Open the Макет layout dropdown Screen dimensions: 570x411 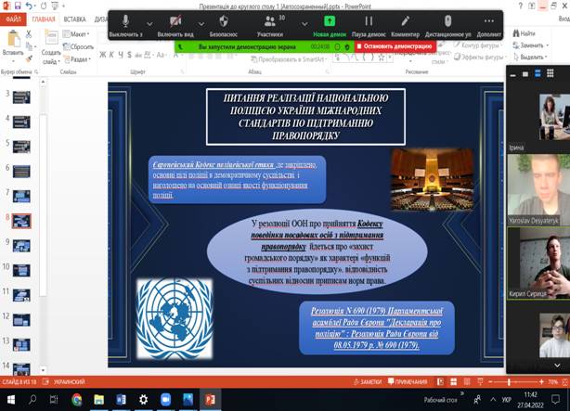(76, 34)
